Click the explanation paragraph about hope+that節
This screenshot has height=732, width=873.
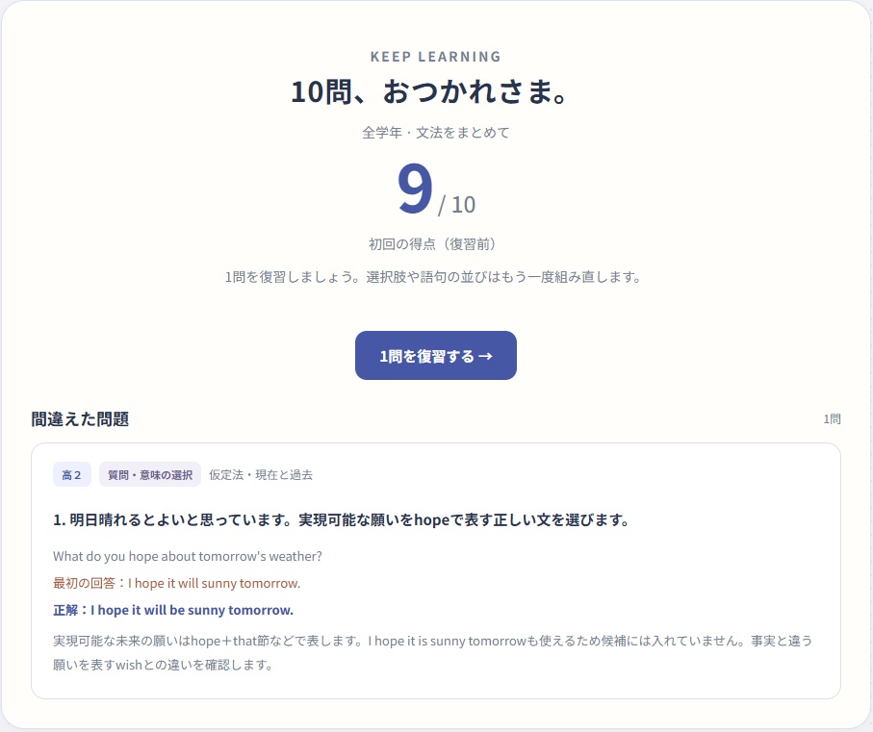click(x=433, y=652)
